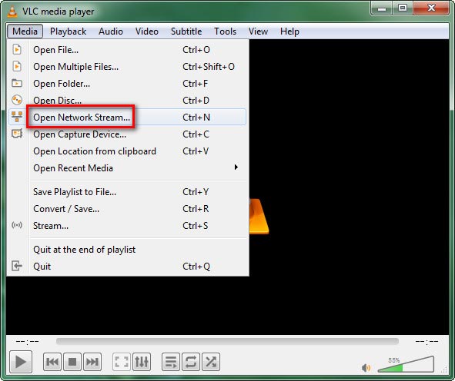Select Open Disc... entry
Screen dimensions: 455x381
[128, 101]
